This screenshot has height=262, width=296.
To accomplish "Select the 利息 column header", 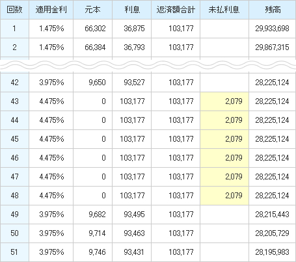I will click(132, 10).
